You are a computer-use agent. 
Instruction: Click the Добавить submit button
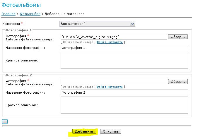pyautogui.click(x=84, y=131)
